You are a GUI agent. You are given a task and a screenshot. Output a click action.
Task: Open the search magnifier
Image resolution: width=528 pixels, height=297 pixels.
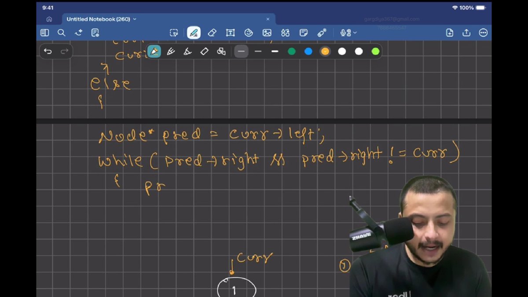tap(62, 33)
